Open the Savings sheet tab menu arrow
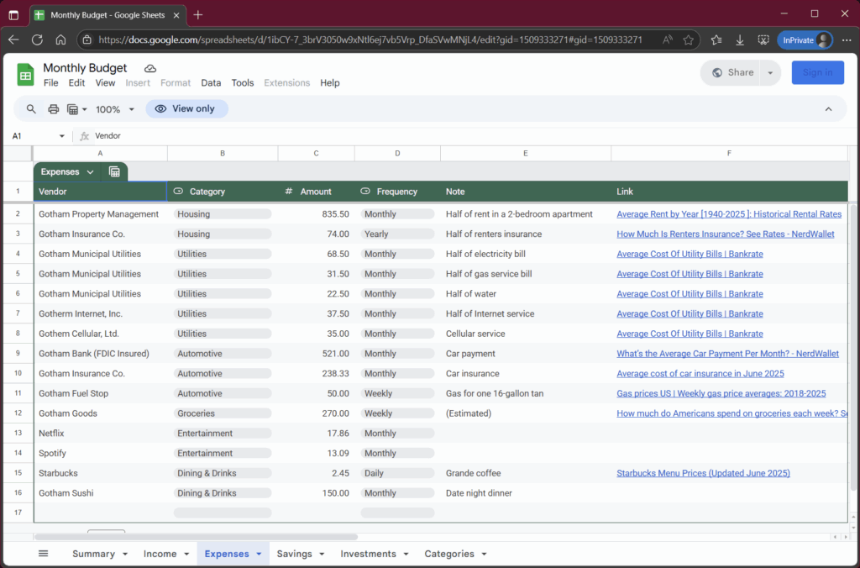This screenshot has width=860, height=568. click(322, 555)
